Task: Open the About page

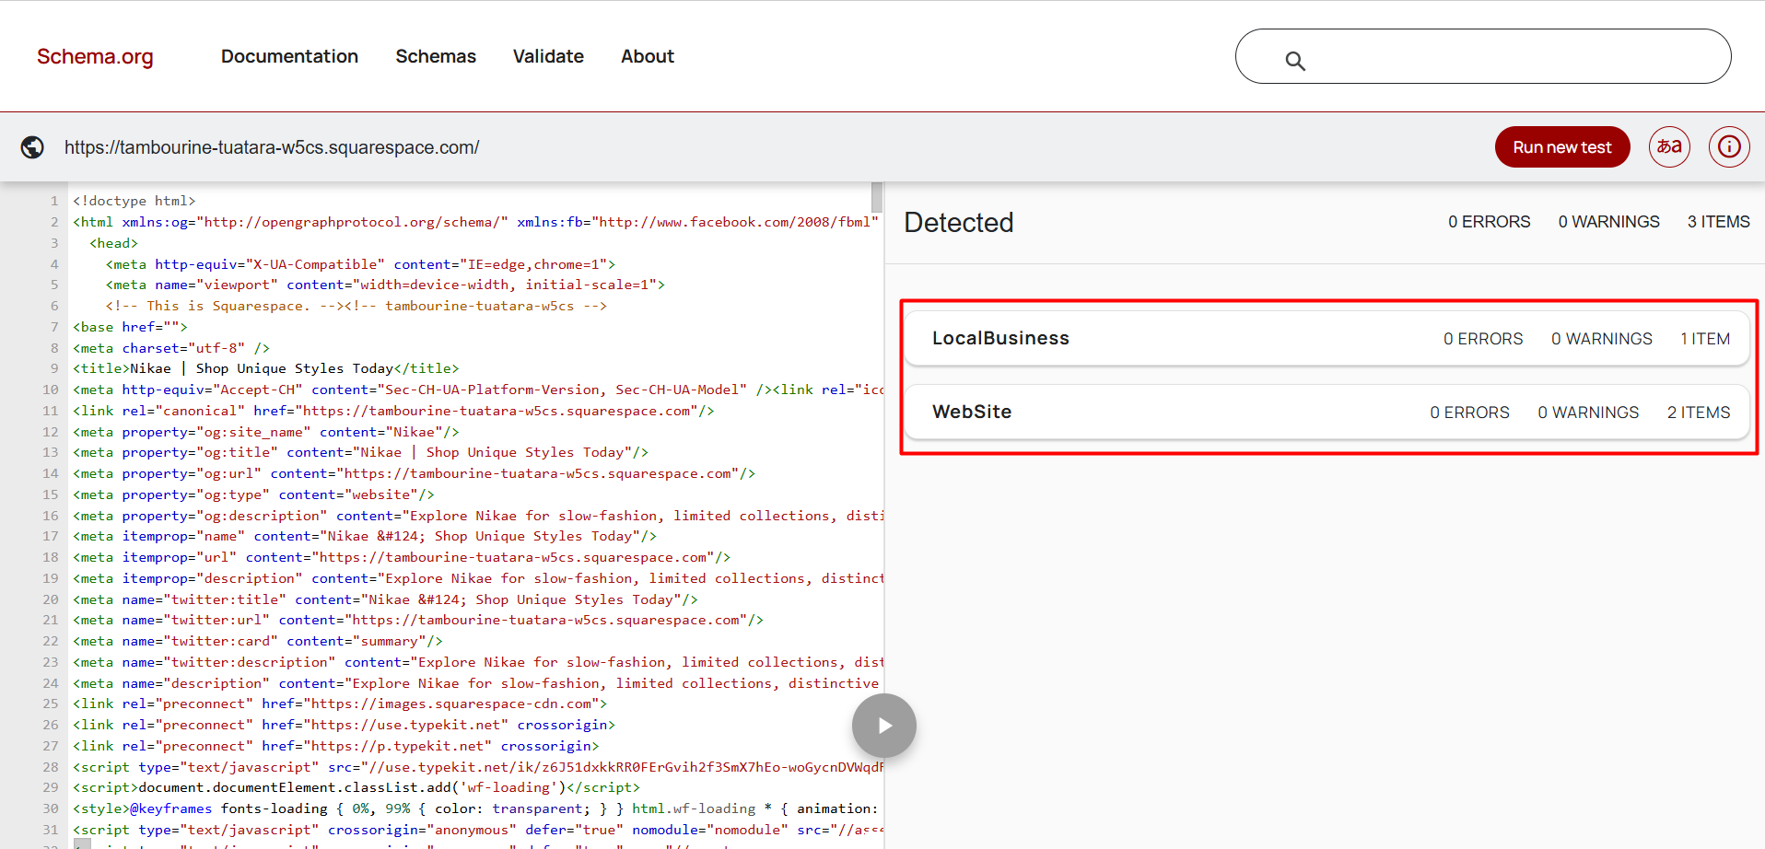Action: (647, 56)
